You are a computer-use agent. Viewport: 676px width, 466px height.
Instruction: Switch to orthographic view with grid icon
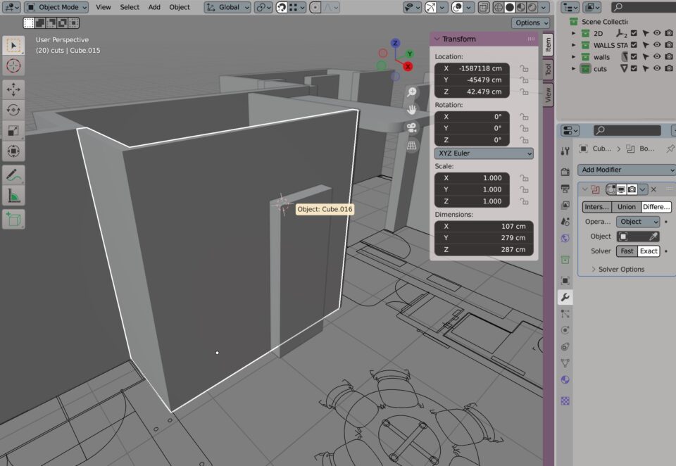(x=412, y=145)
